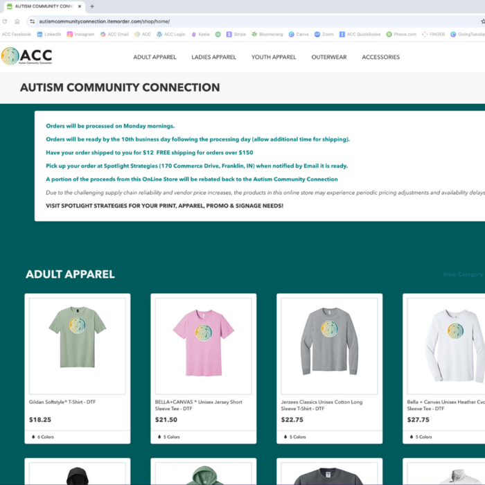The height and width of the screenshot is (485, 485).
Task: Click the green hoodie thumbnail in second row
Action: pyautogui.click(x=204, y=473)
